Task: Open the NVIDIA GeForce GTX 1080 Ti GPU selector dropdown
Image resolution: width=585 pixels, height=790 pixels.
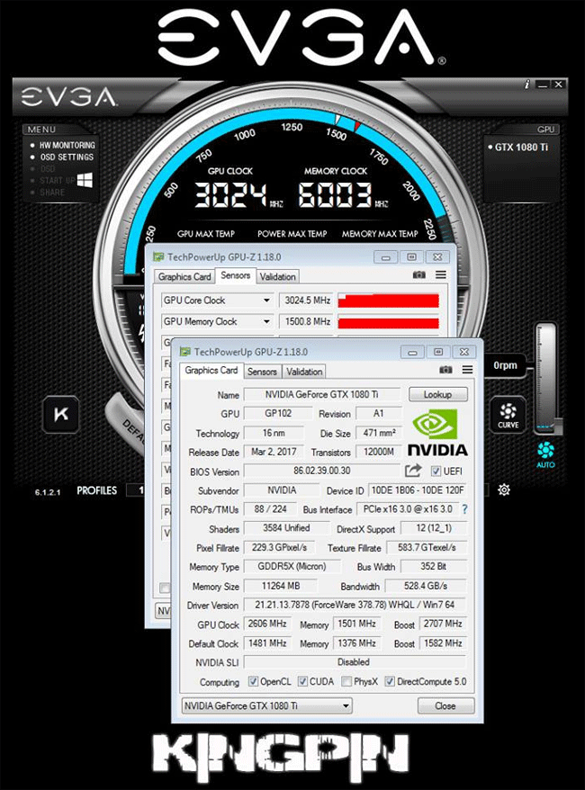Action: point(266,705)
